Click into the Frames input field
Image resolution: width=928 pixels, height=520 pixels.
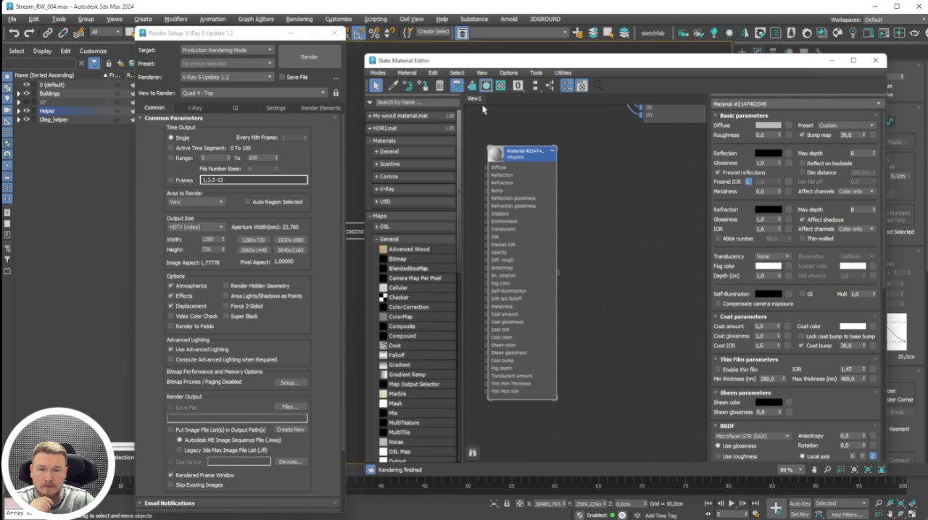pyautogui.click(x=254, y=180)
